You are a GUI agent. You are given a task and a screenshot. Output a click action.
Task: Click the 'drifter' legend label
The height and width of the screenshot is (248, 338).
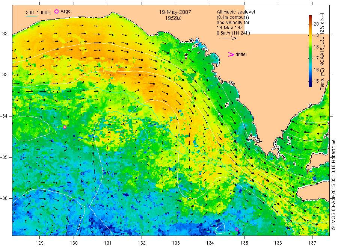click(241, 54)
